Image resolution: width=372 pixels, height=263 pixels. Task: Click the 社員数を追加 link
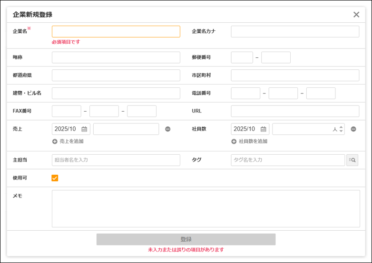pos(253,141)
